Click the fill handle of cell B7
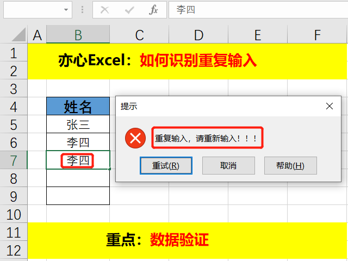Viewport: 348px width, 261px height. 110,169
